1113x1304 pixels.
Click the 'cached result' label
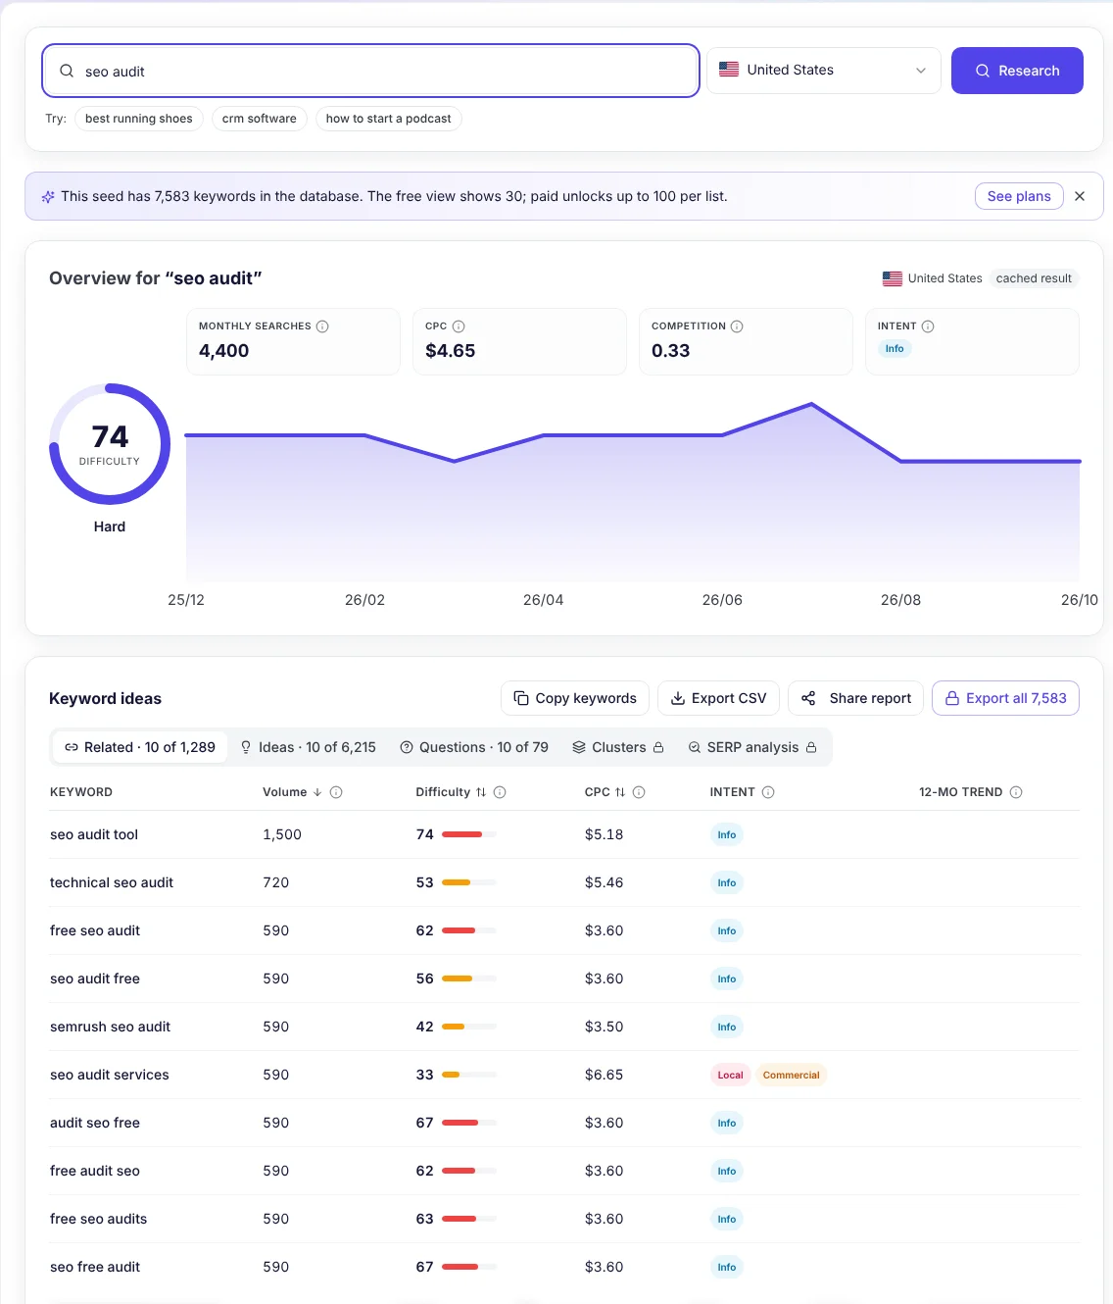coord(1034,278)
